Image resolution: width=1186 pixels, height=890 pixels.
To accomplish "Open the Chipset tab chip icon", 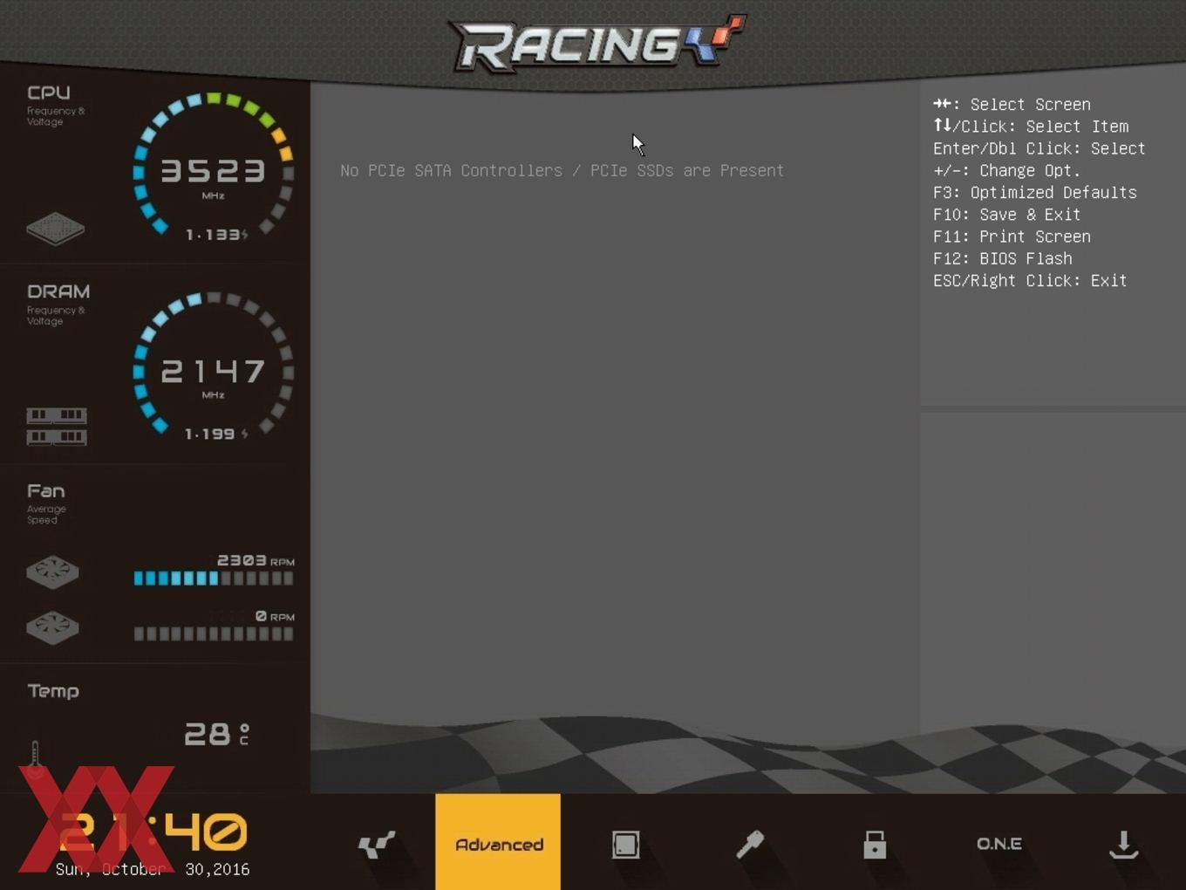I will coord(625,844).
